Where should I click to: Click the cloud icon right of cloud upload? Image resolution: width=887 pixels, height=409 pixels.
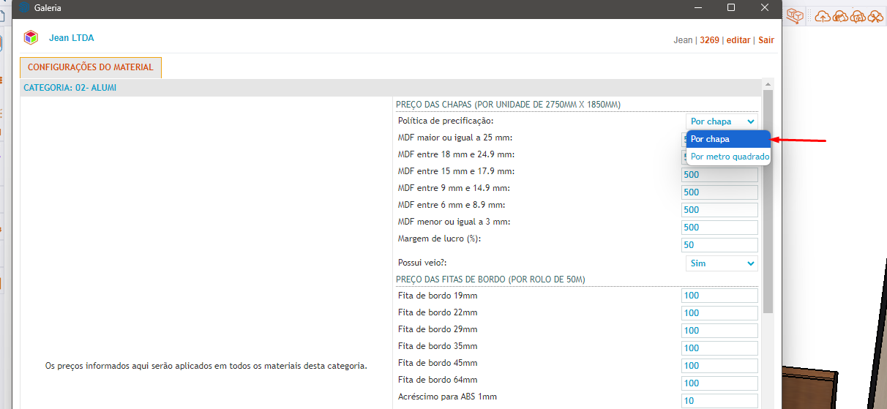coord(840,16)
